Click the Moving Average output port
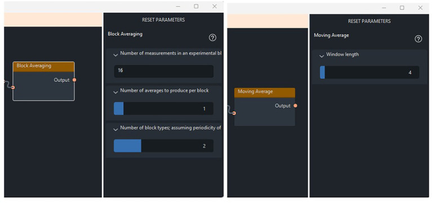Image resolution: width=432 pixels, height=203 pixels. click(295, 105)
